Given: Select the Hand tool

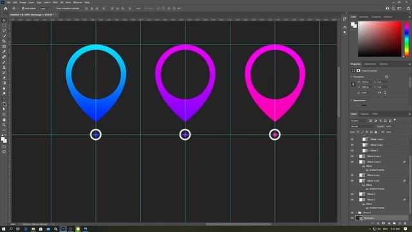Looking at the screenshot, I should pyautogui.click(x=4, y=120).
